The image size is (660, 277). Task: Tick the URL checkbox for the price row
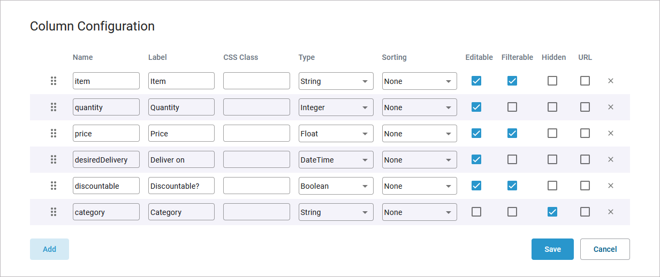(x=585, y=133)
